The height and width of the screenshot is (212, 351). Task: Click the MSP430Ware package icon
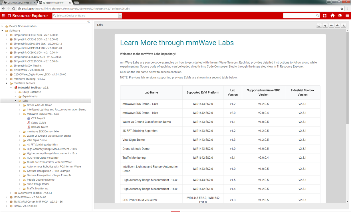[x=11, y=197]
